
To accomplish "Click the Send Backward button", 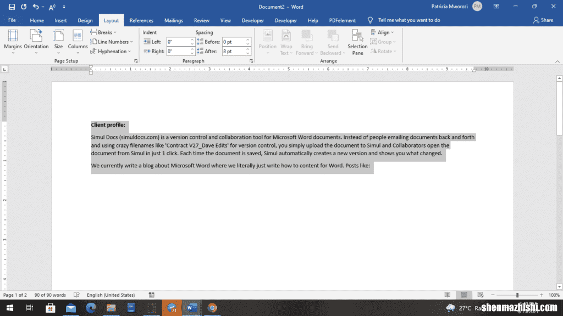I will point(333,42).
